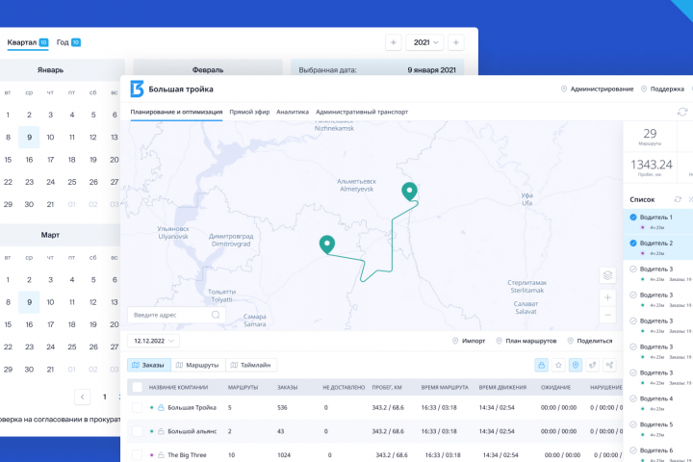
Task: Check Водитель 4 in driver list
Action: pos(633,398)
